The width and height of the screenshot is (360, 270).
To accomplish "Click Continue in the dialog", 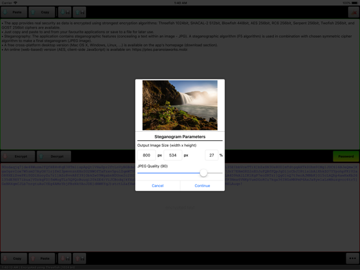I will 202,185.
